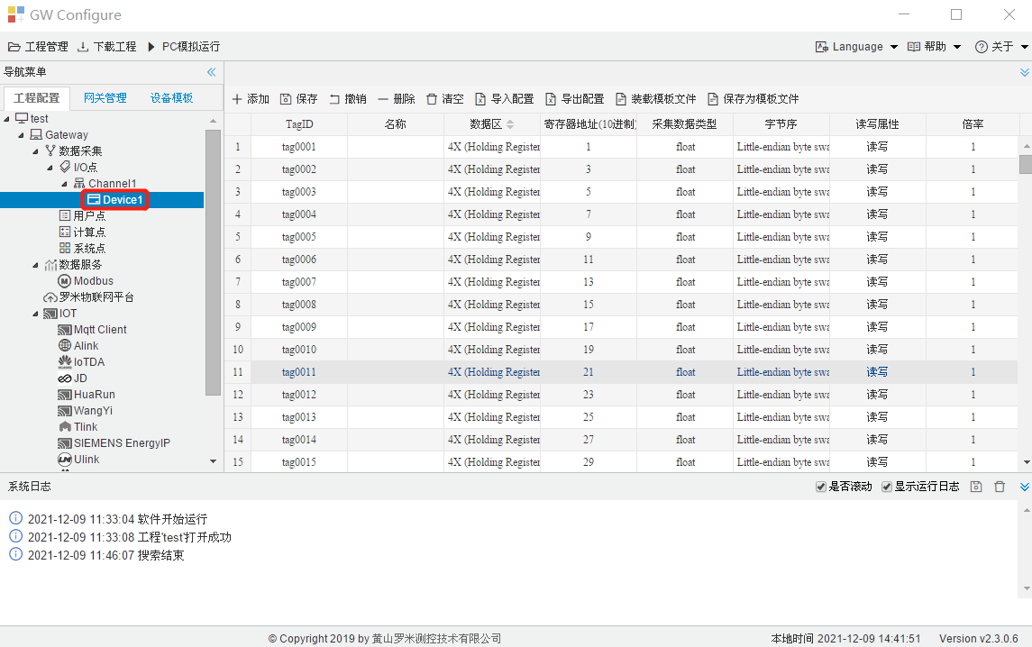Viewport: 1032px width, 647px height.
Task: Select Tlink in the tree
Action: click(78, 427)
